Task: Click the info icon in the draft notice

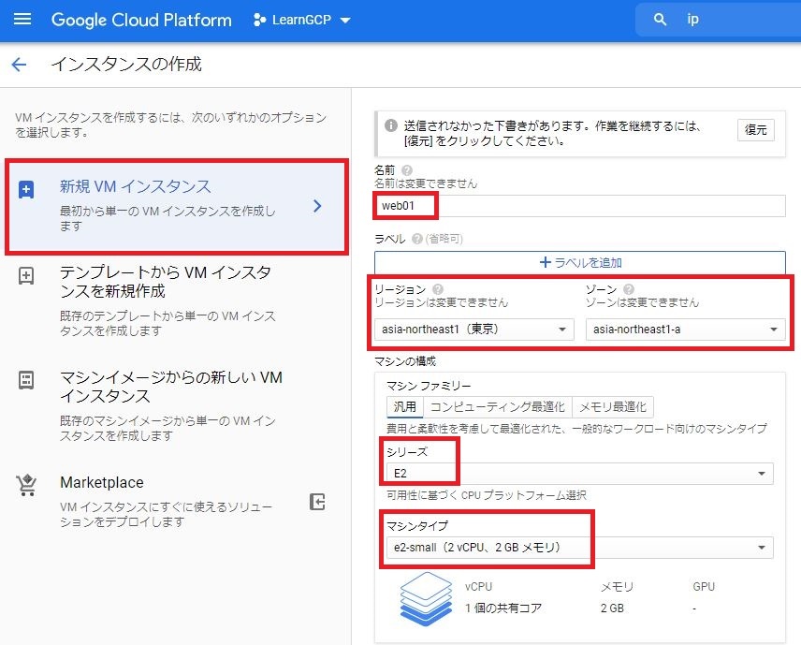Action: tap(391, 125)
